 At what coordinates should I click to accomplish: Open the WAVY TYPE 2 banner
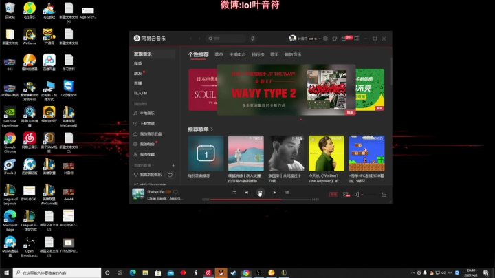point(286,90)
